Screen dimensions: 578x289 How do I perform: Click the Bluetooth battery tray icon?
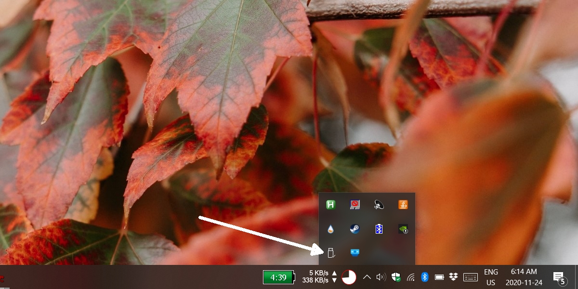379,229
